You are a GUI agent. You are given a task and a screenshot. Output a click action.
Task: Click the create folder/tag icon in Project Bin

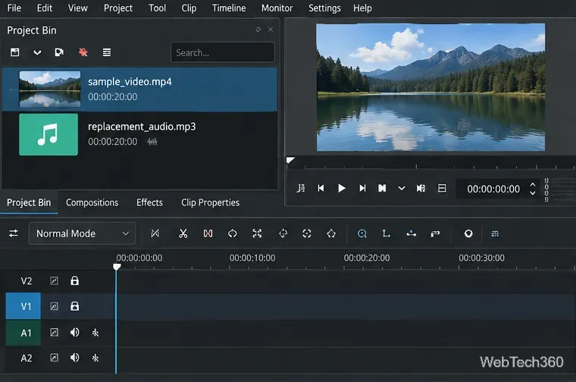coord(59,52)
